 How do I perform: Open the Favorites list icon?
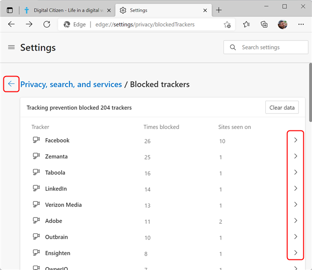click(247, 24)
